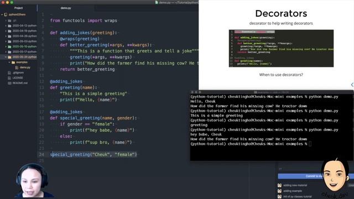Viewport: 354px width, 199px height.
Task: Click the project root repository icon
Action: pos(6,15)
